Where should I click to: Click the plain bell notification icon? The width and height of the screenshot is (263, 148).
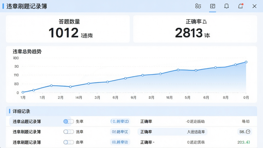click(227, 6)
